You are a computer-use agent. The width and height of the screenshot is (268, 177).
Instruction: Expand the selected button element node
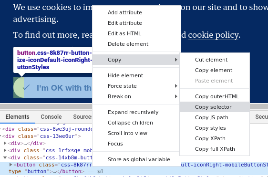(x=10, y=165)
